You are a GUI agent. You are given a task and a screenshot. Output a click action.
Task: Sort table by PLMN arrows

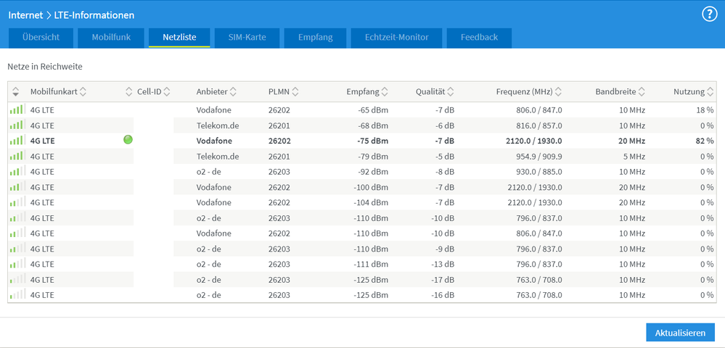(295, 92)
